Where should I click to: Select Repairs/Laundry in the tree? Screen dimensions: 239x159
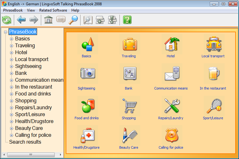[33, 108]
